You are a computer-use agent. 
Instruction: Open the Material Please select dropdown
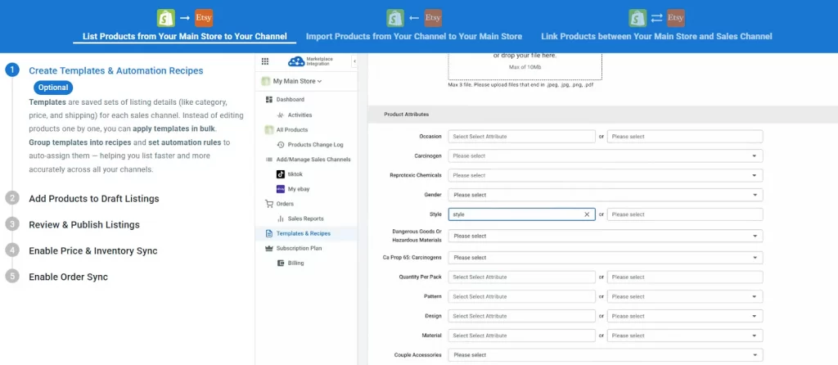click(685, 336)
